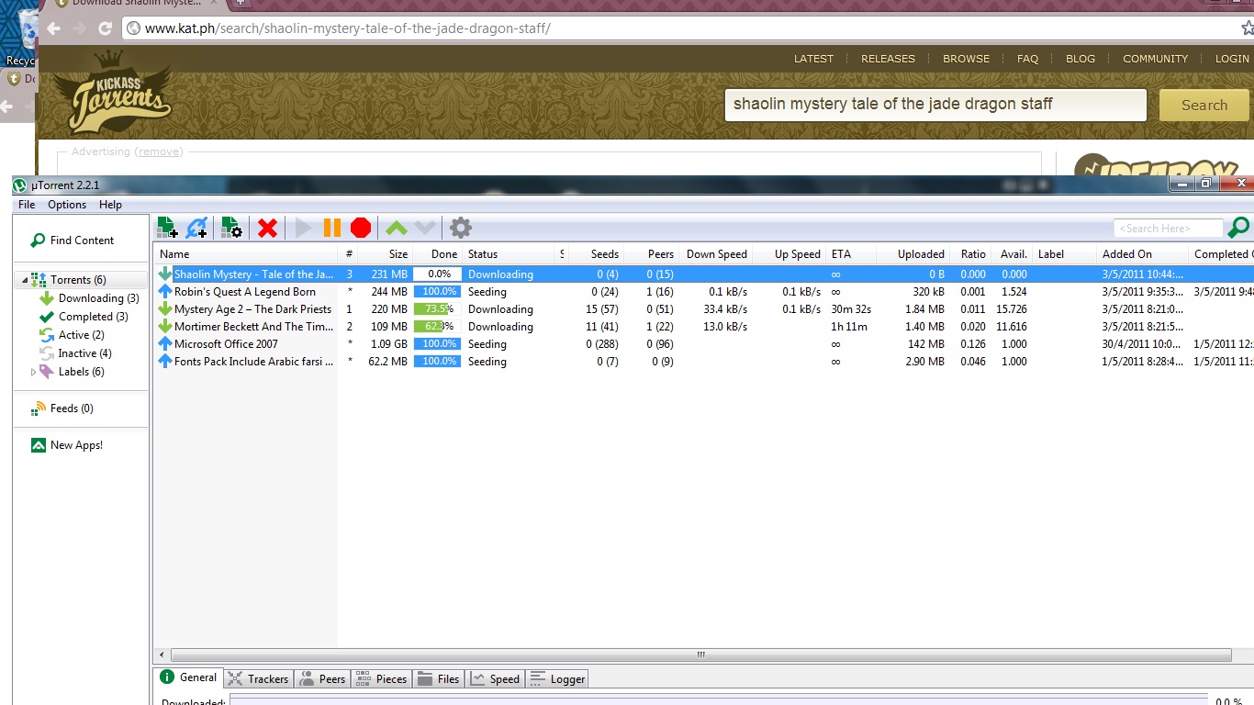
Task: Open the BROWSE link on Kickass Torrents
Action: click(966, 59)
